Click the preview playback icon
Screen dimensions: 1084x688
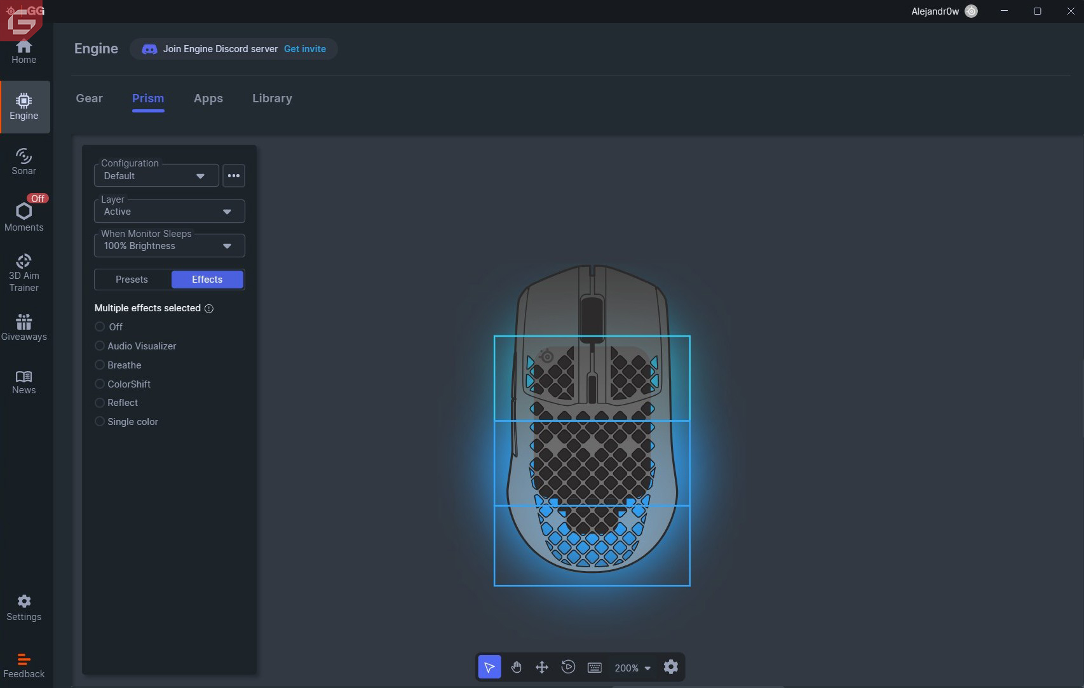(x=568, y=667)
